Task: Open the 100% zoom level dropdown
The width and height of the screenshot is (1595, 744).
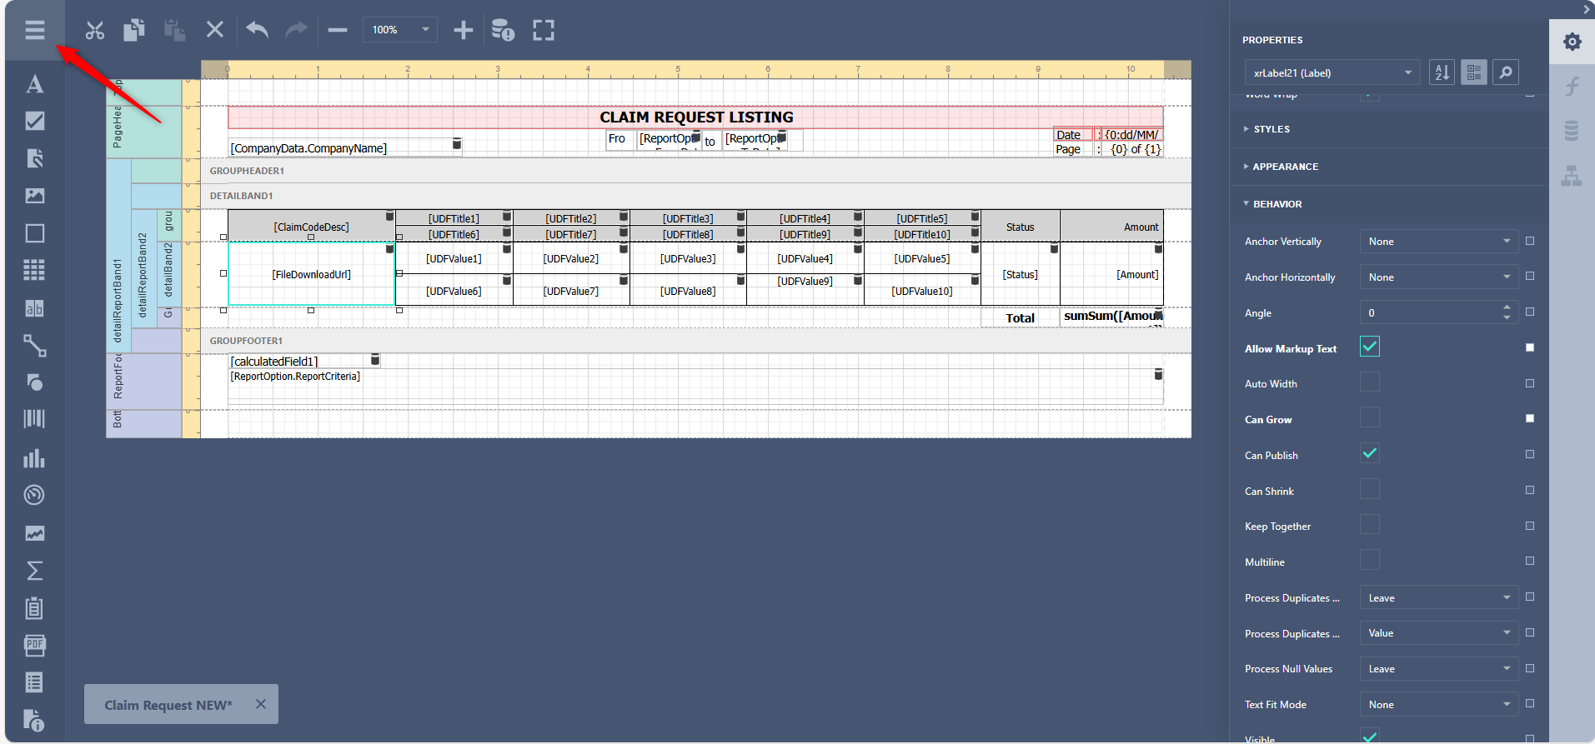Action: tap(400, 30)
